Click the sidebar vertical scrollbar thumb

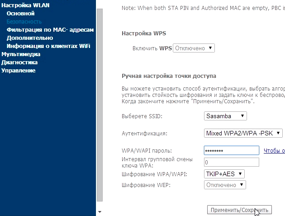[x=100, y=105]
